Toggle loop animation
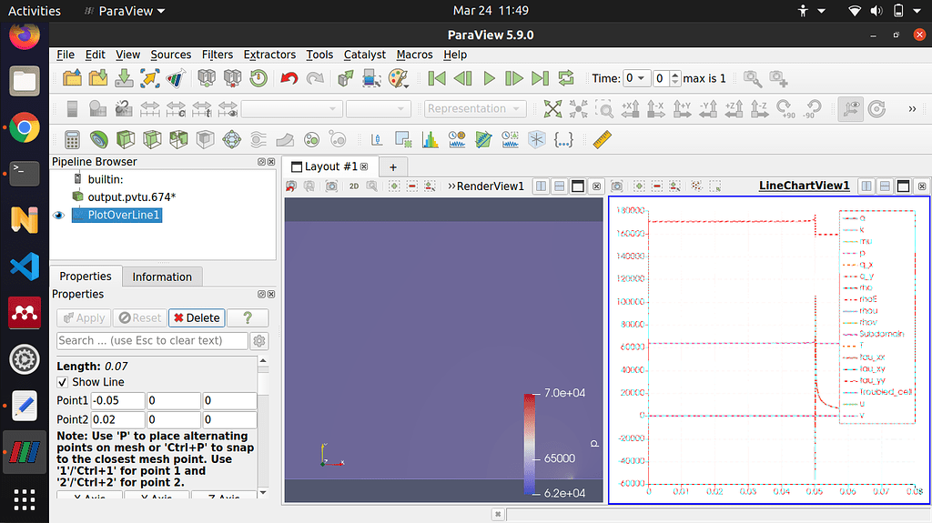Viewport: 932px width, 523px height. pyautogui.click(x=566, y=78)
